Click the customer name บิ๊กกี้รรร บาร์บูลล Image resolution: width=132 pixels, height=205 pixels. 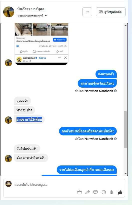31,9
